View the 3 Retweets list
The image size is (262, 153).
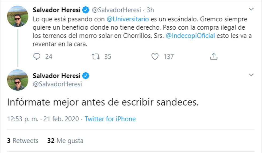coord(23,141)
